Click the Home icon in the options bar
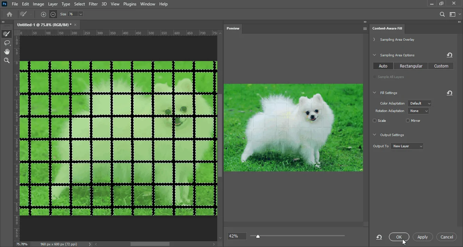This screenshot has width=463, height=247. [x=9, y=14]
